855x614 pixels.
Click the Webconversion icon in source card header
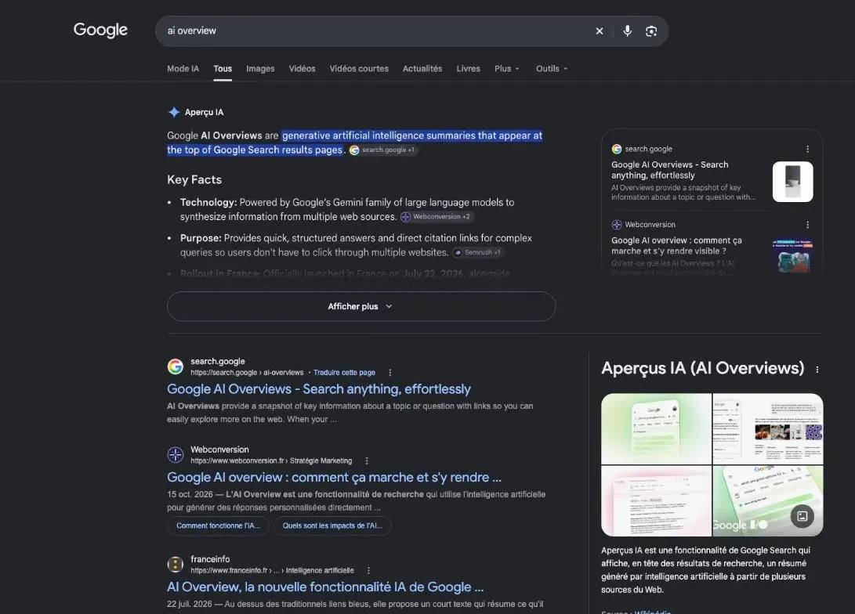[x=617, y=225]
